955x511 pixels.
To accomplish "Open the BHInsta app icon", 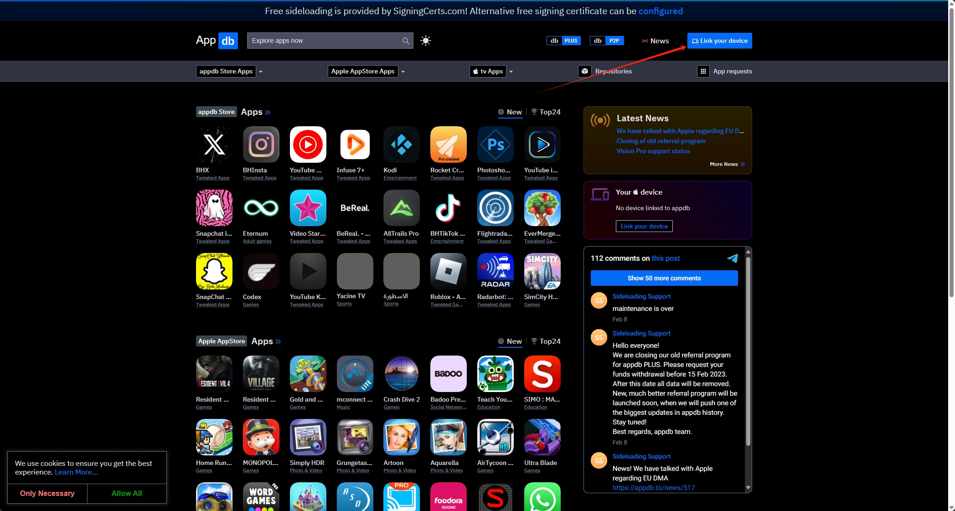I will (261, 145).
